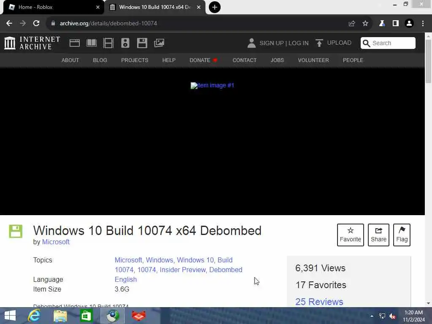Open the JOBS menu item

tap(277, 60)
